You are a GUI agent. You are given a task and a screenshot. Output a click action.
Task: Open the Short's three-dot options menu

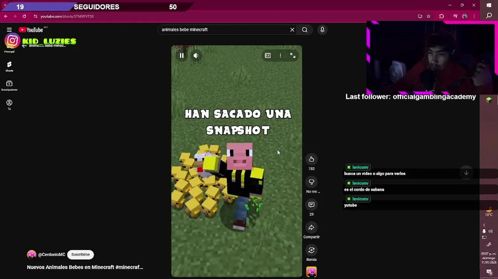point(280,56)
